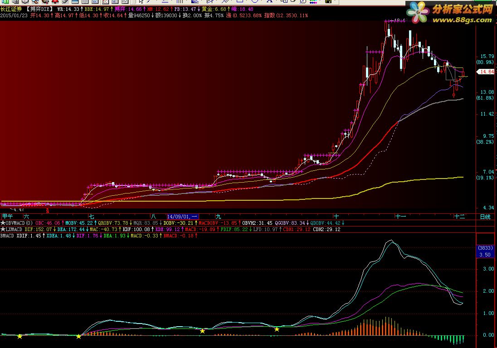497x348 pixels.
Task: Jump to month 七 on the time axis
Action: [x=91, y=217]
